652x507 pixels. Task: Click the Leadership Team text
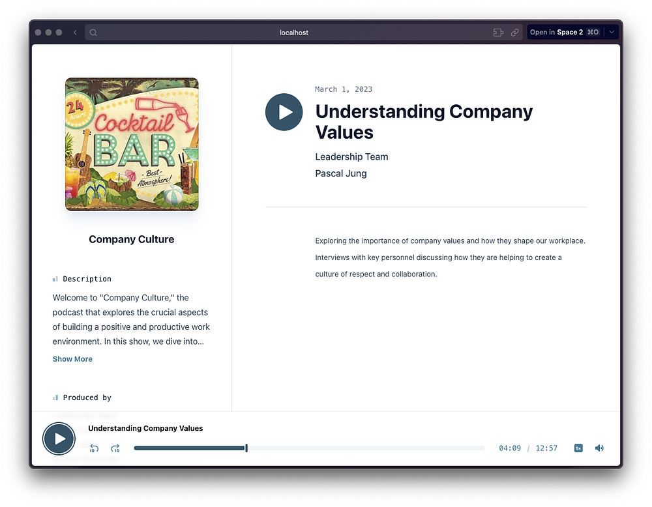click(x=351, y=156)
